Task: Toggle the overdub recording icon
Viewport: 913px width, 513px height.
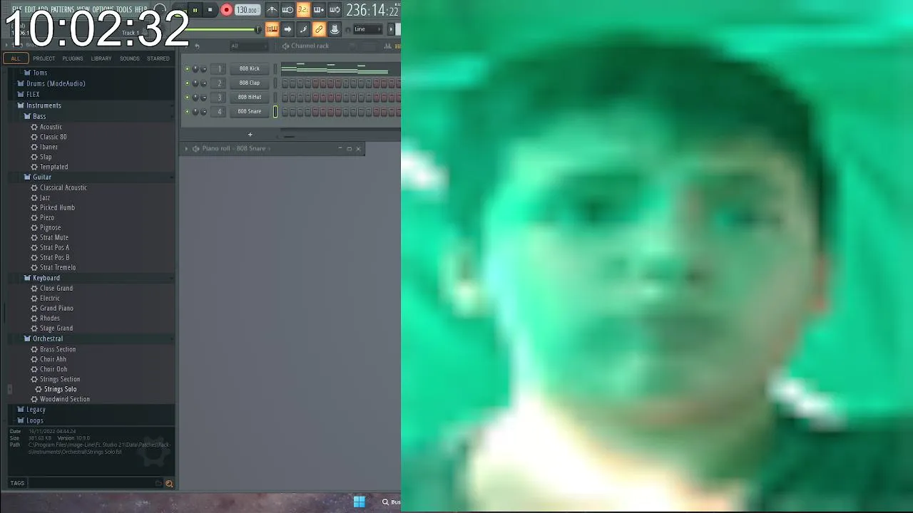Action: [319, 10]
